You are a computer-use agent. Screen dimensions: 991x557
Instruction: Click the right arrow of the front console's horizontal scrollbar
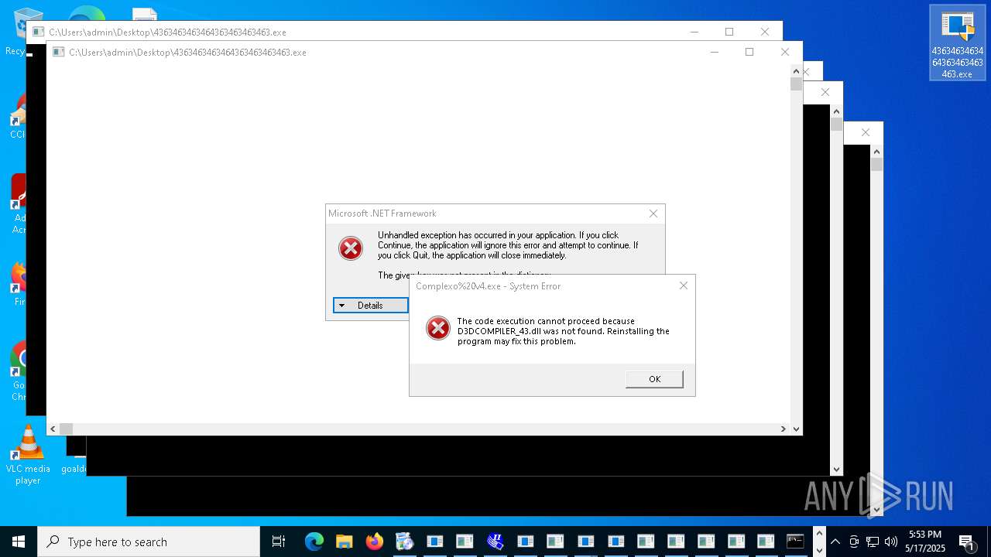pyautogui.click(x=784, y=429)
